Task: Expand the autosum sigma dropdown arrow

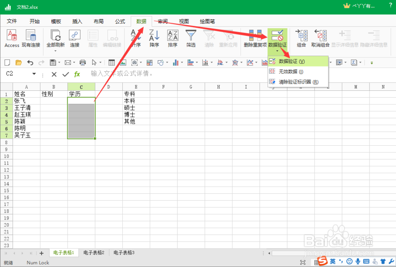Action: (x=360, y=63)
